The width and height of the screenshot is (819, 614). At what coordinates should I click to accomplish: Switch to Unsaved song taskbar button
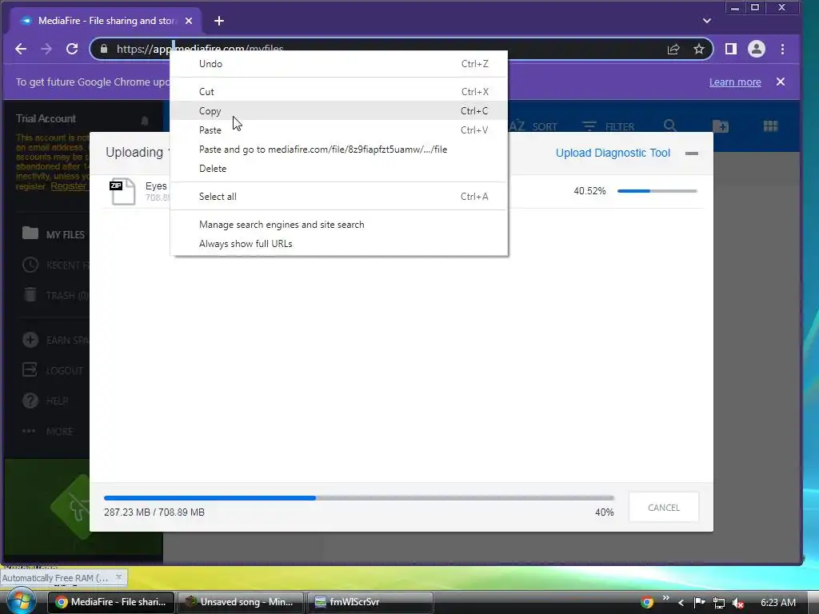pos(240,602)
